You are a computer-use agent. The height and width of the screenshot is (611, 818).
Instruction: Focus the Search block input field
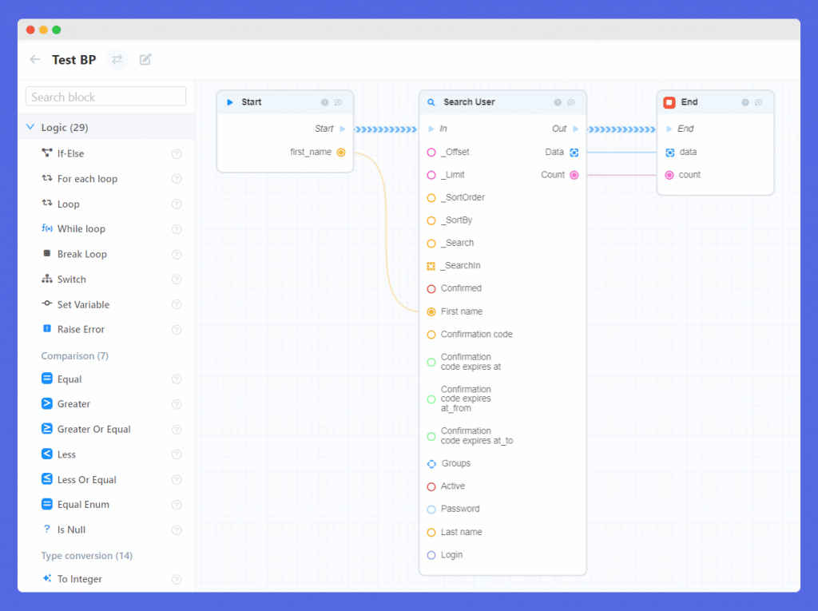click(105, 97)
